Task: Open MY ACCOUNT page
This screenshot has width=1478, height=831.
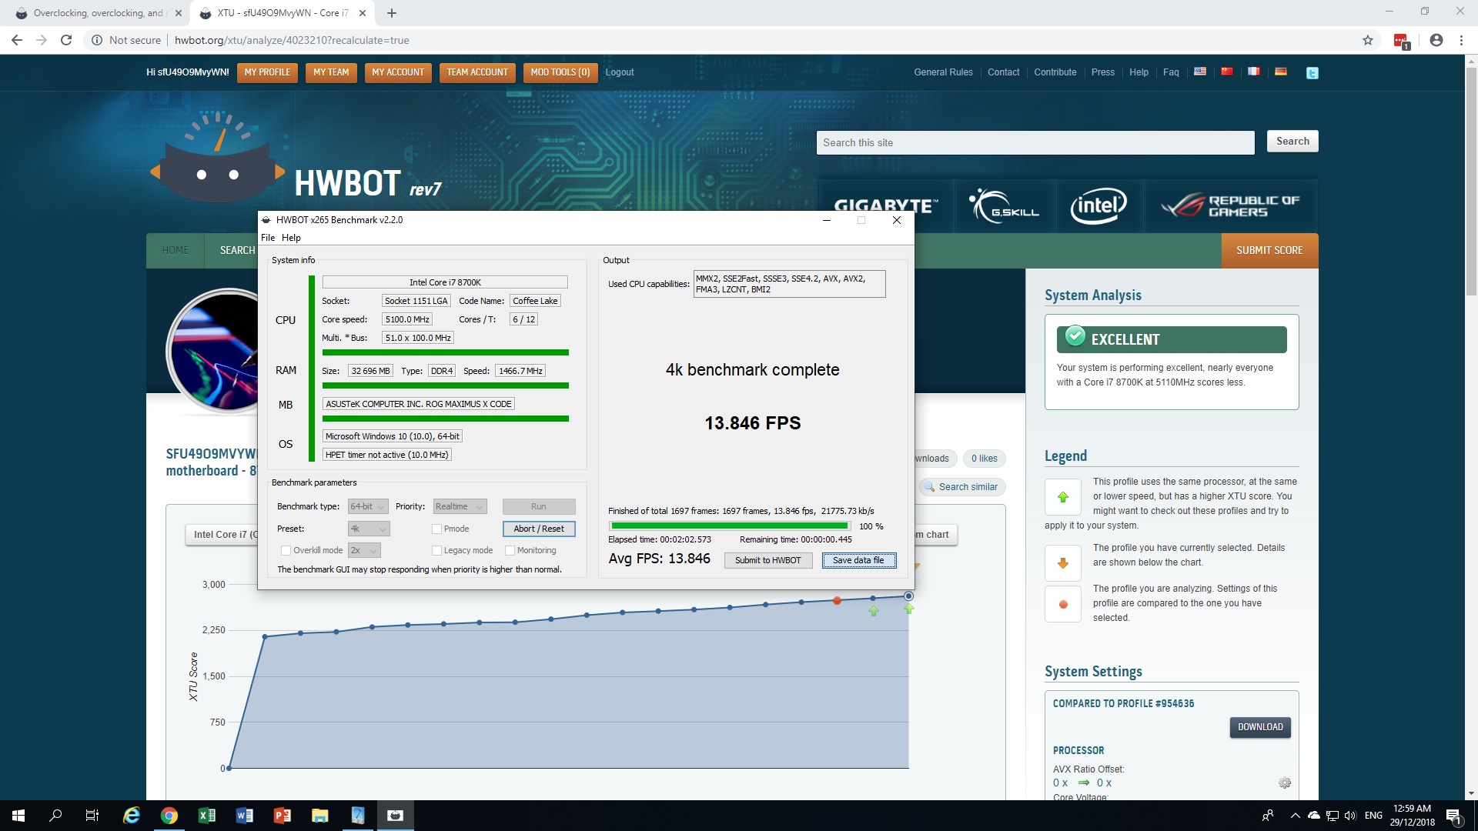Action: (x=398, y=72)
